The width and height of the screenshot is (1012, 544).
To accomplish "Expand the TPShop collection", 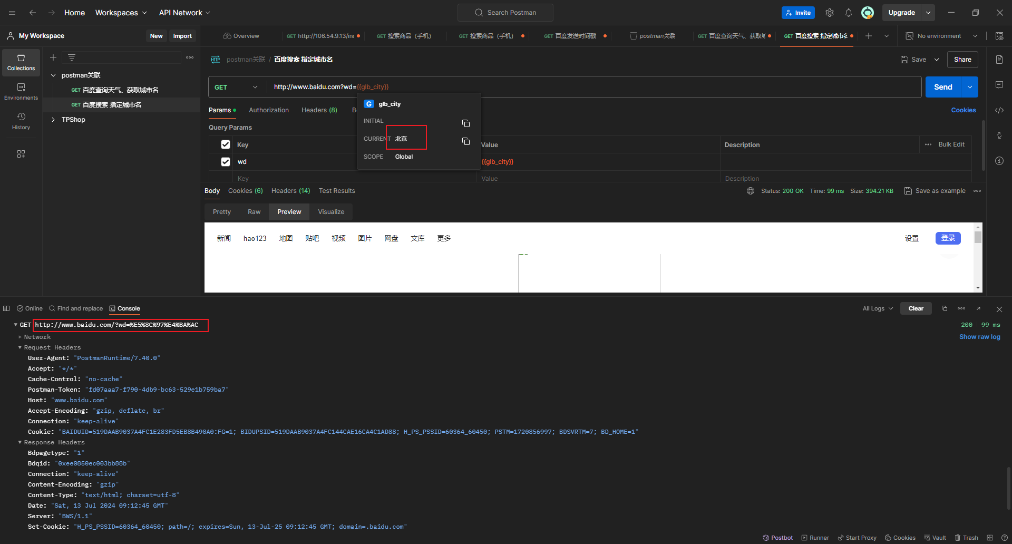I will click(x=53, y=120).
